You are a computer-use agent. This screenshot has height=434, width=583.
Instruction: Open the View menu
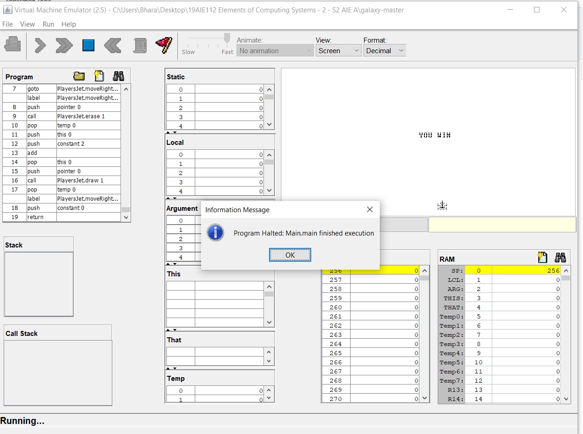point(27,24)
